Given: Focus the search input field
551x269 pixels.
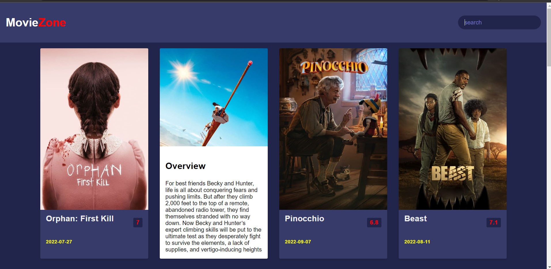Looking at the screenshot, I should 499,22.
